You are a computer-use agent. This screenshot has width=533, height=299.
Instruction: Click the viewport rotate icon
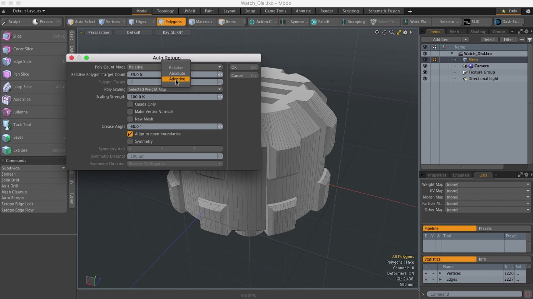coord(384,32)
